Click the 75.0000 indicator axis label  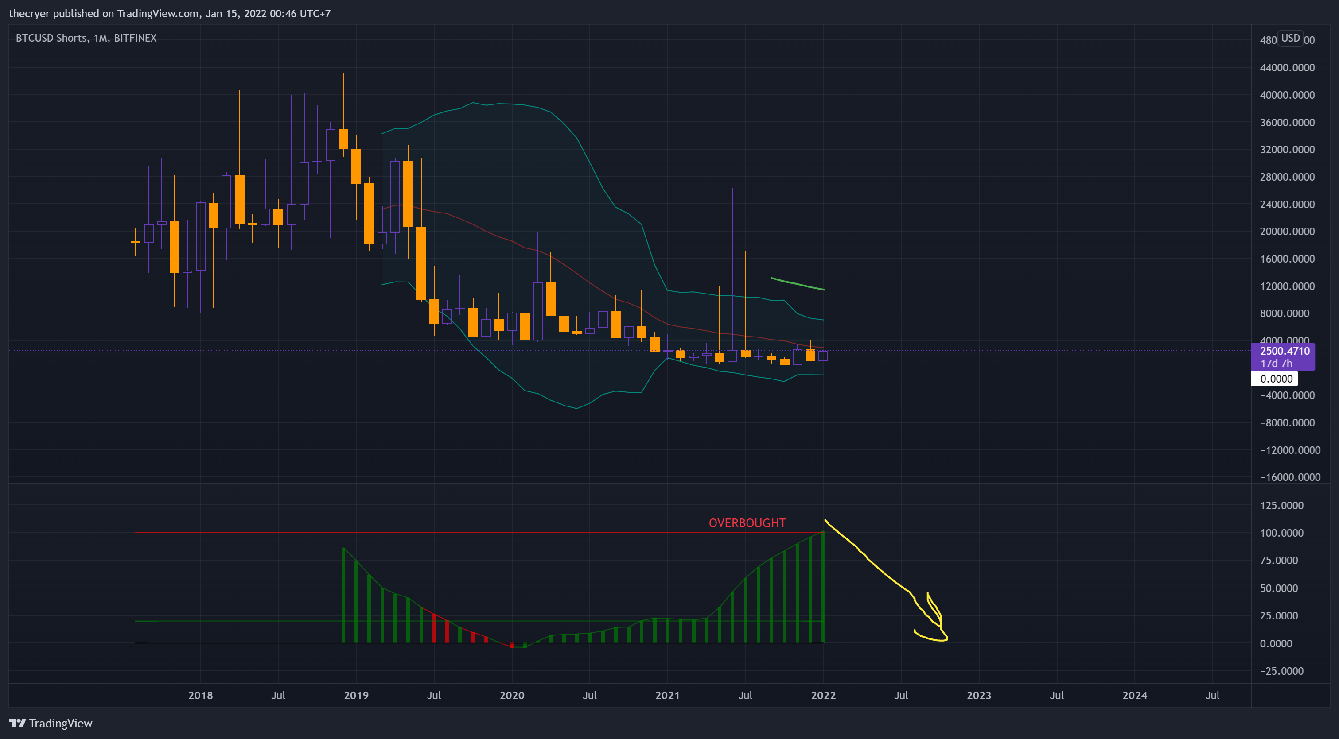tap(1279, 561)
